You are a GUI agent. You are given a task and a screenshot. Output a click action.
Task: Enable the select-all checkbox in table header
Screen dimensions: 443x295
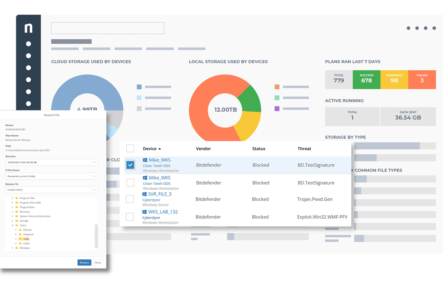click(130, 148)
